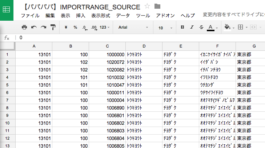Open the ツール menu

143,16
